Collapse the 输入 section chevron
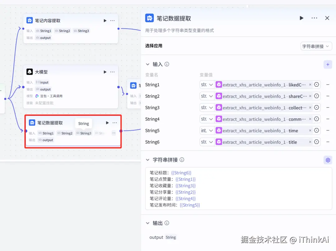Image resolution: width=336 pixels, height=251 pixels. coord(147,64)
